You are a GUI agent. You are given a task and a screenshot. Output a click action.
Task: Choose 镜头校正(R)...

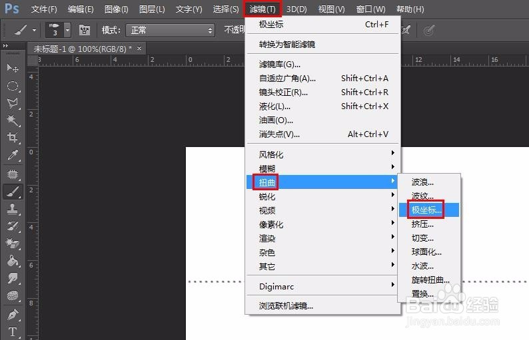point(323,92)
